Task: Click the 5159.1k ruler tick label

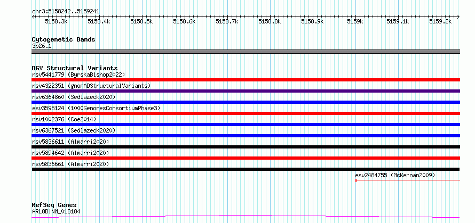Action: click(398, 21)
